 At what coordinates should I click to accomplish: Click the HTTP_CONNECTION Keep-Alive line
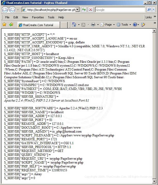coord(39,58)
